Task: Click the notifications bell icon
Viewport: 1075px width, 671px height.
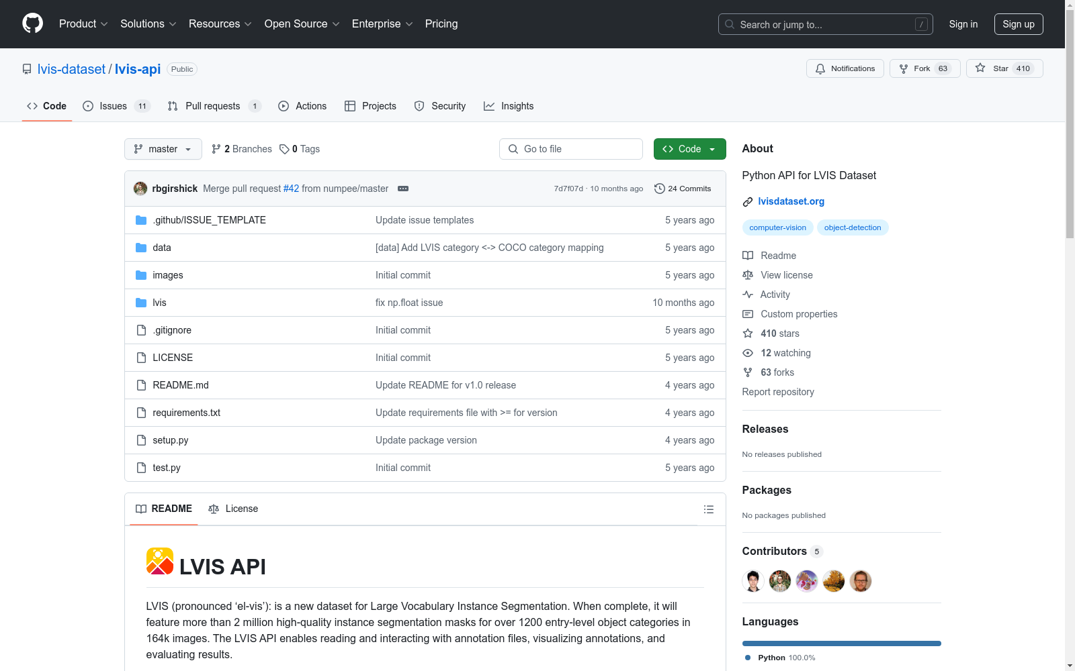Action: click(820, 68)
